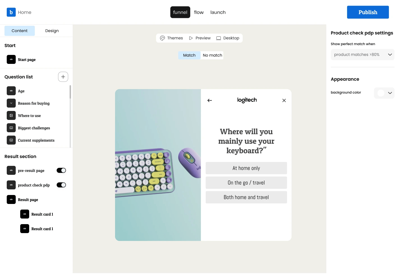Click the Preview play icon
This screenshot has width=399, height=274.
pos(191,38)
